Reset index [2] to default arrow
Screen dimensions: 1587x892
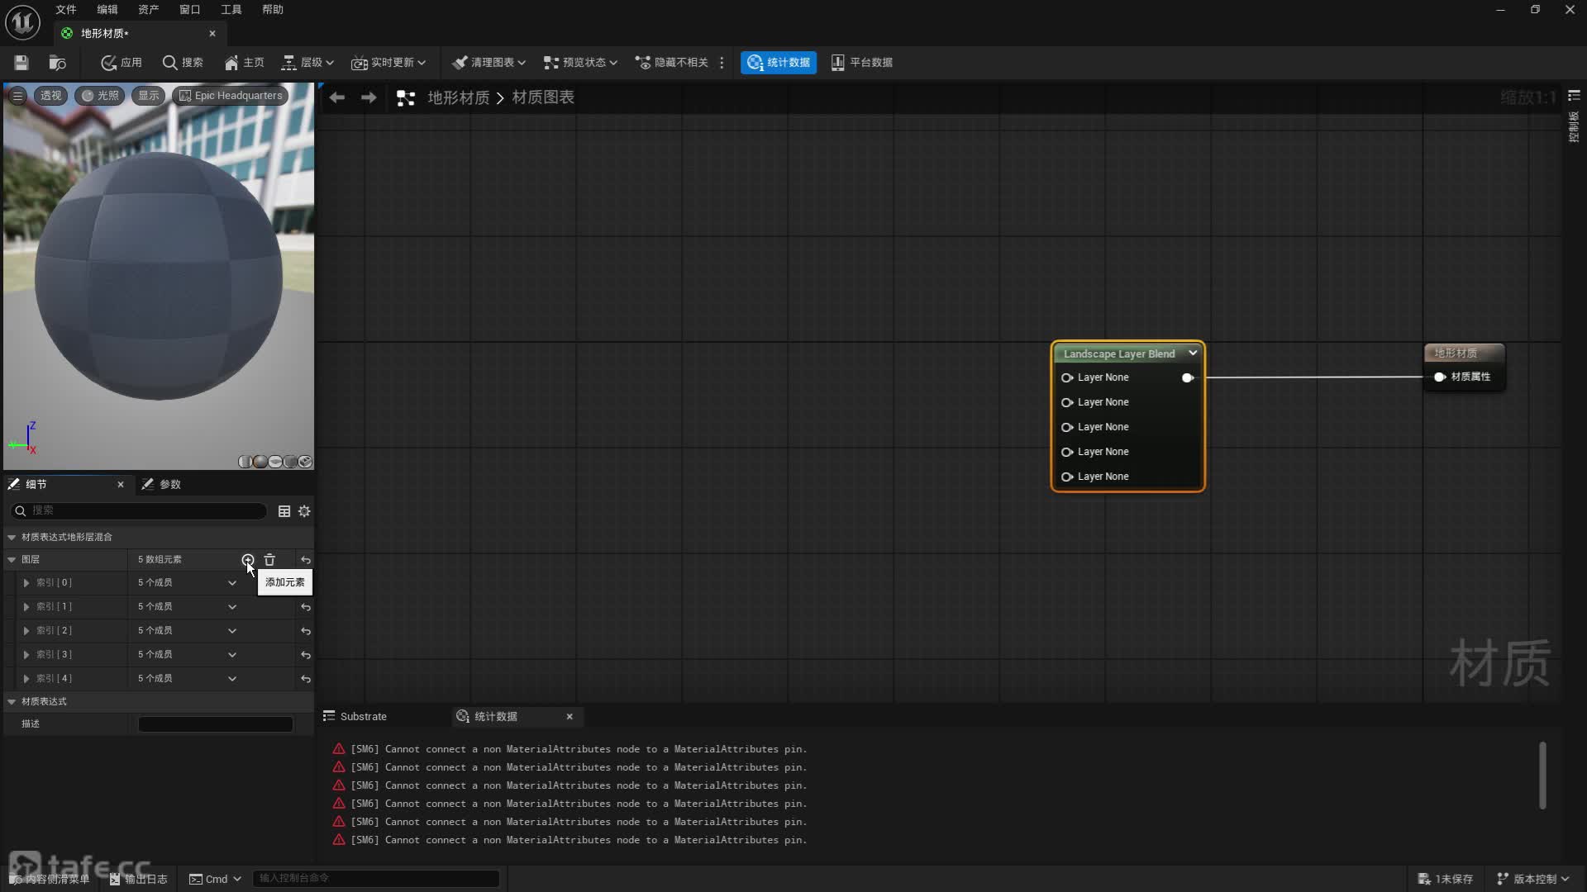point(306,631)
